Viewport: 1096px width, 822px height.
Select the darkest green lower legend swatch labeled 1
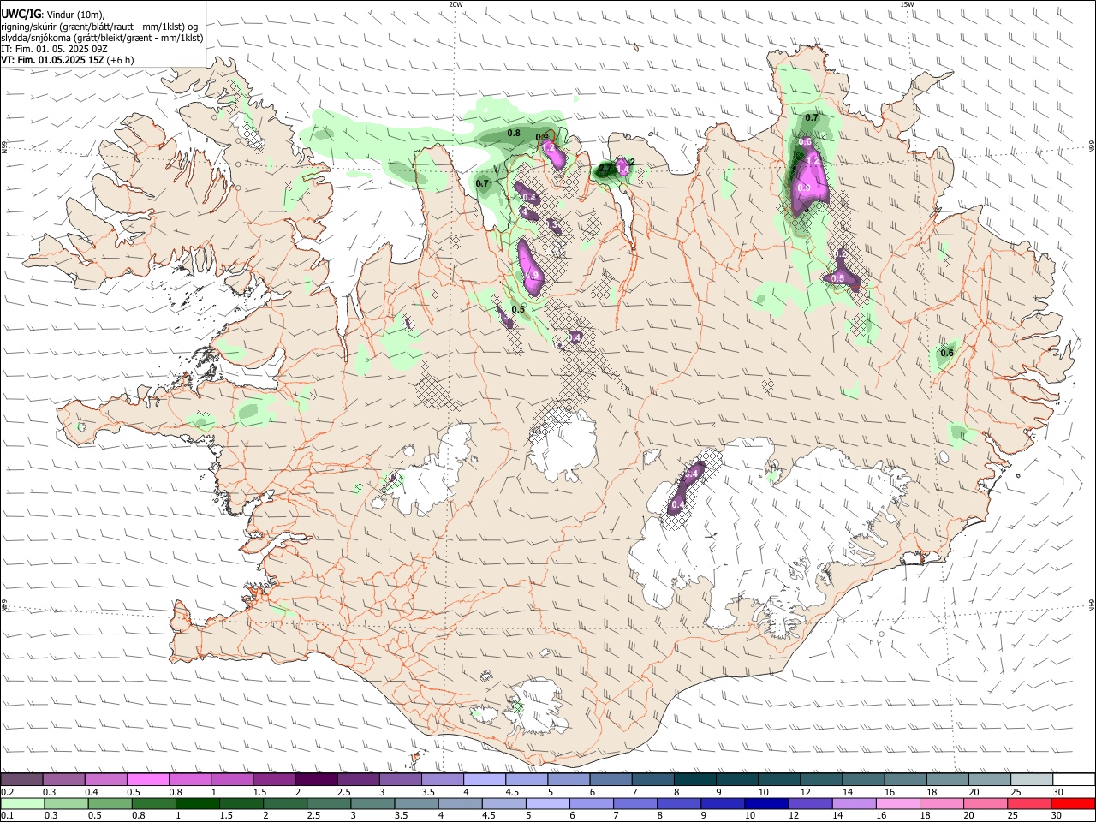pos(197,803)
